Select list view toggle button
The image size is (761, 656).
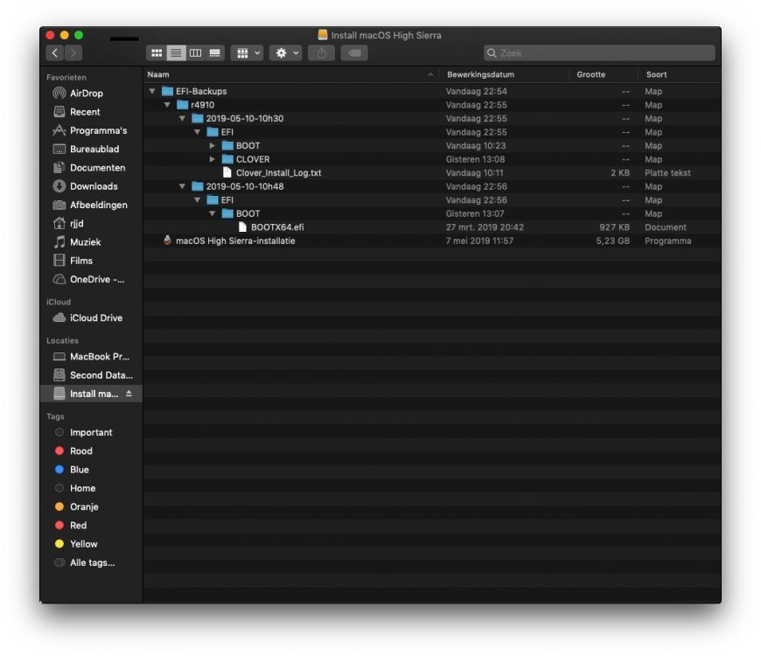(x=176, y=53)
